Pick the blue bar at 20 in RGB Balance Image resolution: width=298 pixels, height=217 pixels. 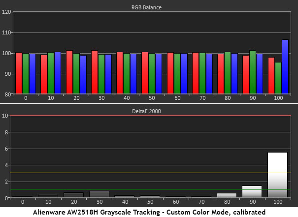click(x=83, y=75)
